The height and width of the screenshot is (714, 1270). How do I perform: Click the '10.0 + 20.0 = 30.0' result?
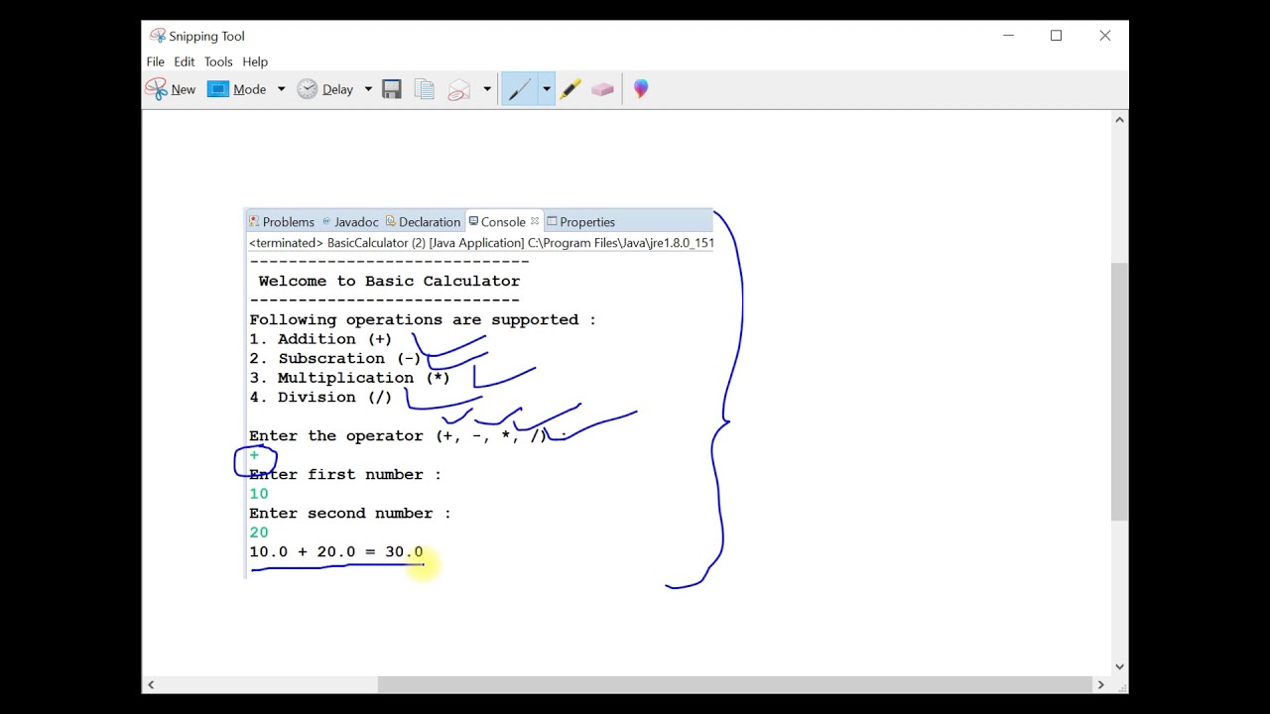coord(336,551)
